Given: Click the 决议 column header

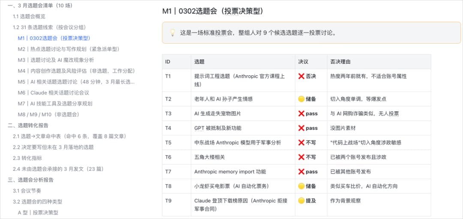Looking at the screenshot, I should (303, 62).
